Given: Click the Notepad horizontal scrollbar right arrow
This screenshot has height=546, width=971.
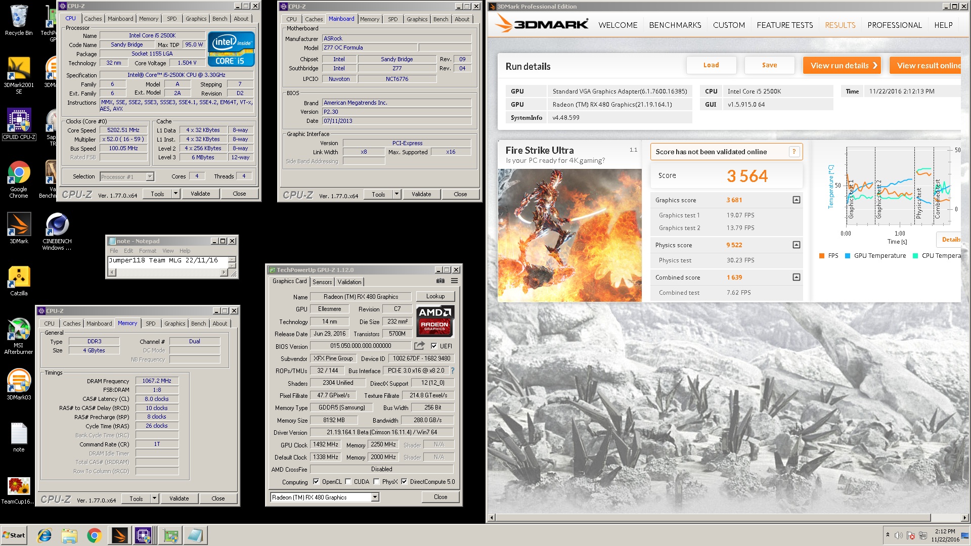Looking at the screenshot, I should tap(224, 272).
